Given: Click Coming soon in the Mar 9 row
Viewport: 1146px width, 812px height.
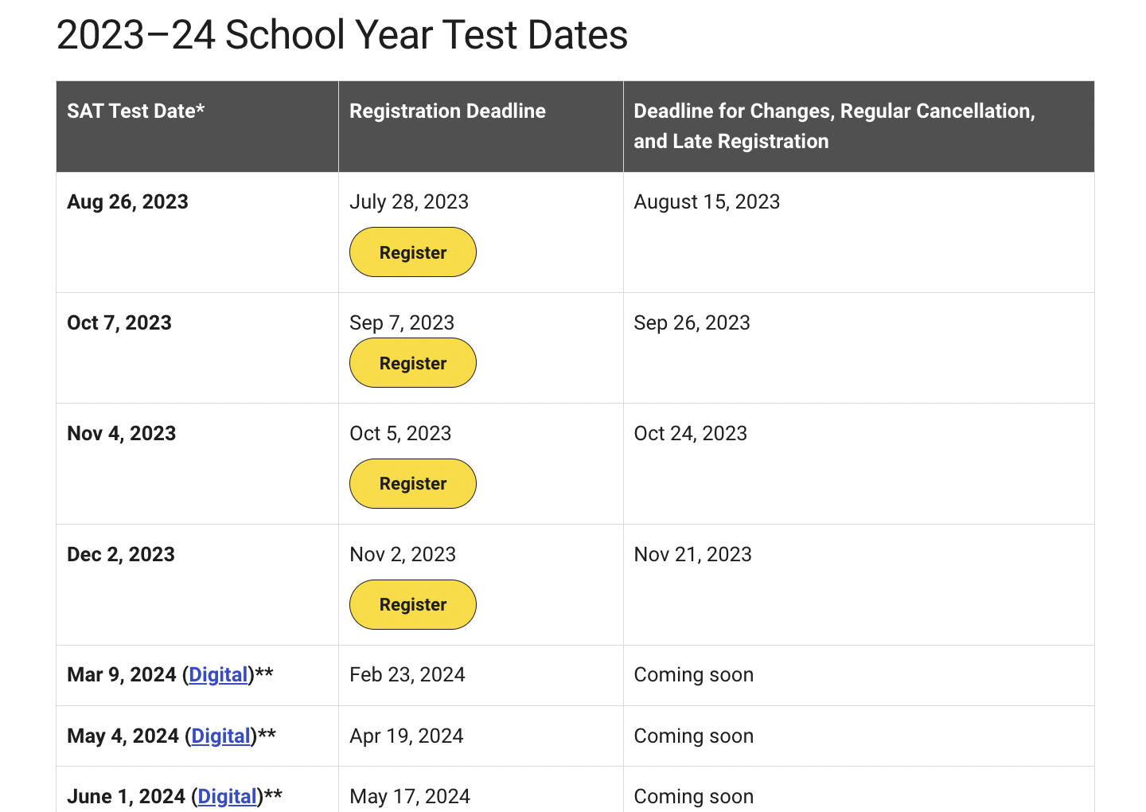Looking at the screenshot, I should [693, 674].
